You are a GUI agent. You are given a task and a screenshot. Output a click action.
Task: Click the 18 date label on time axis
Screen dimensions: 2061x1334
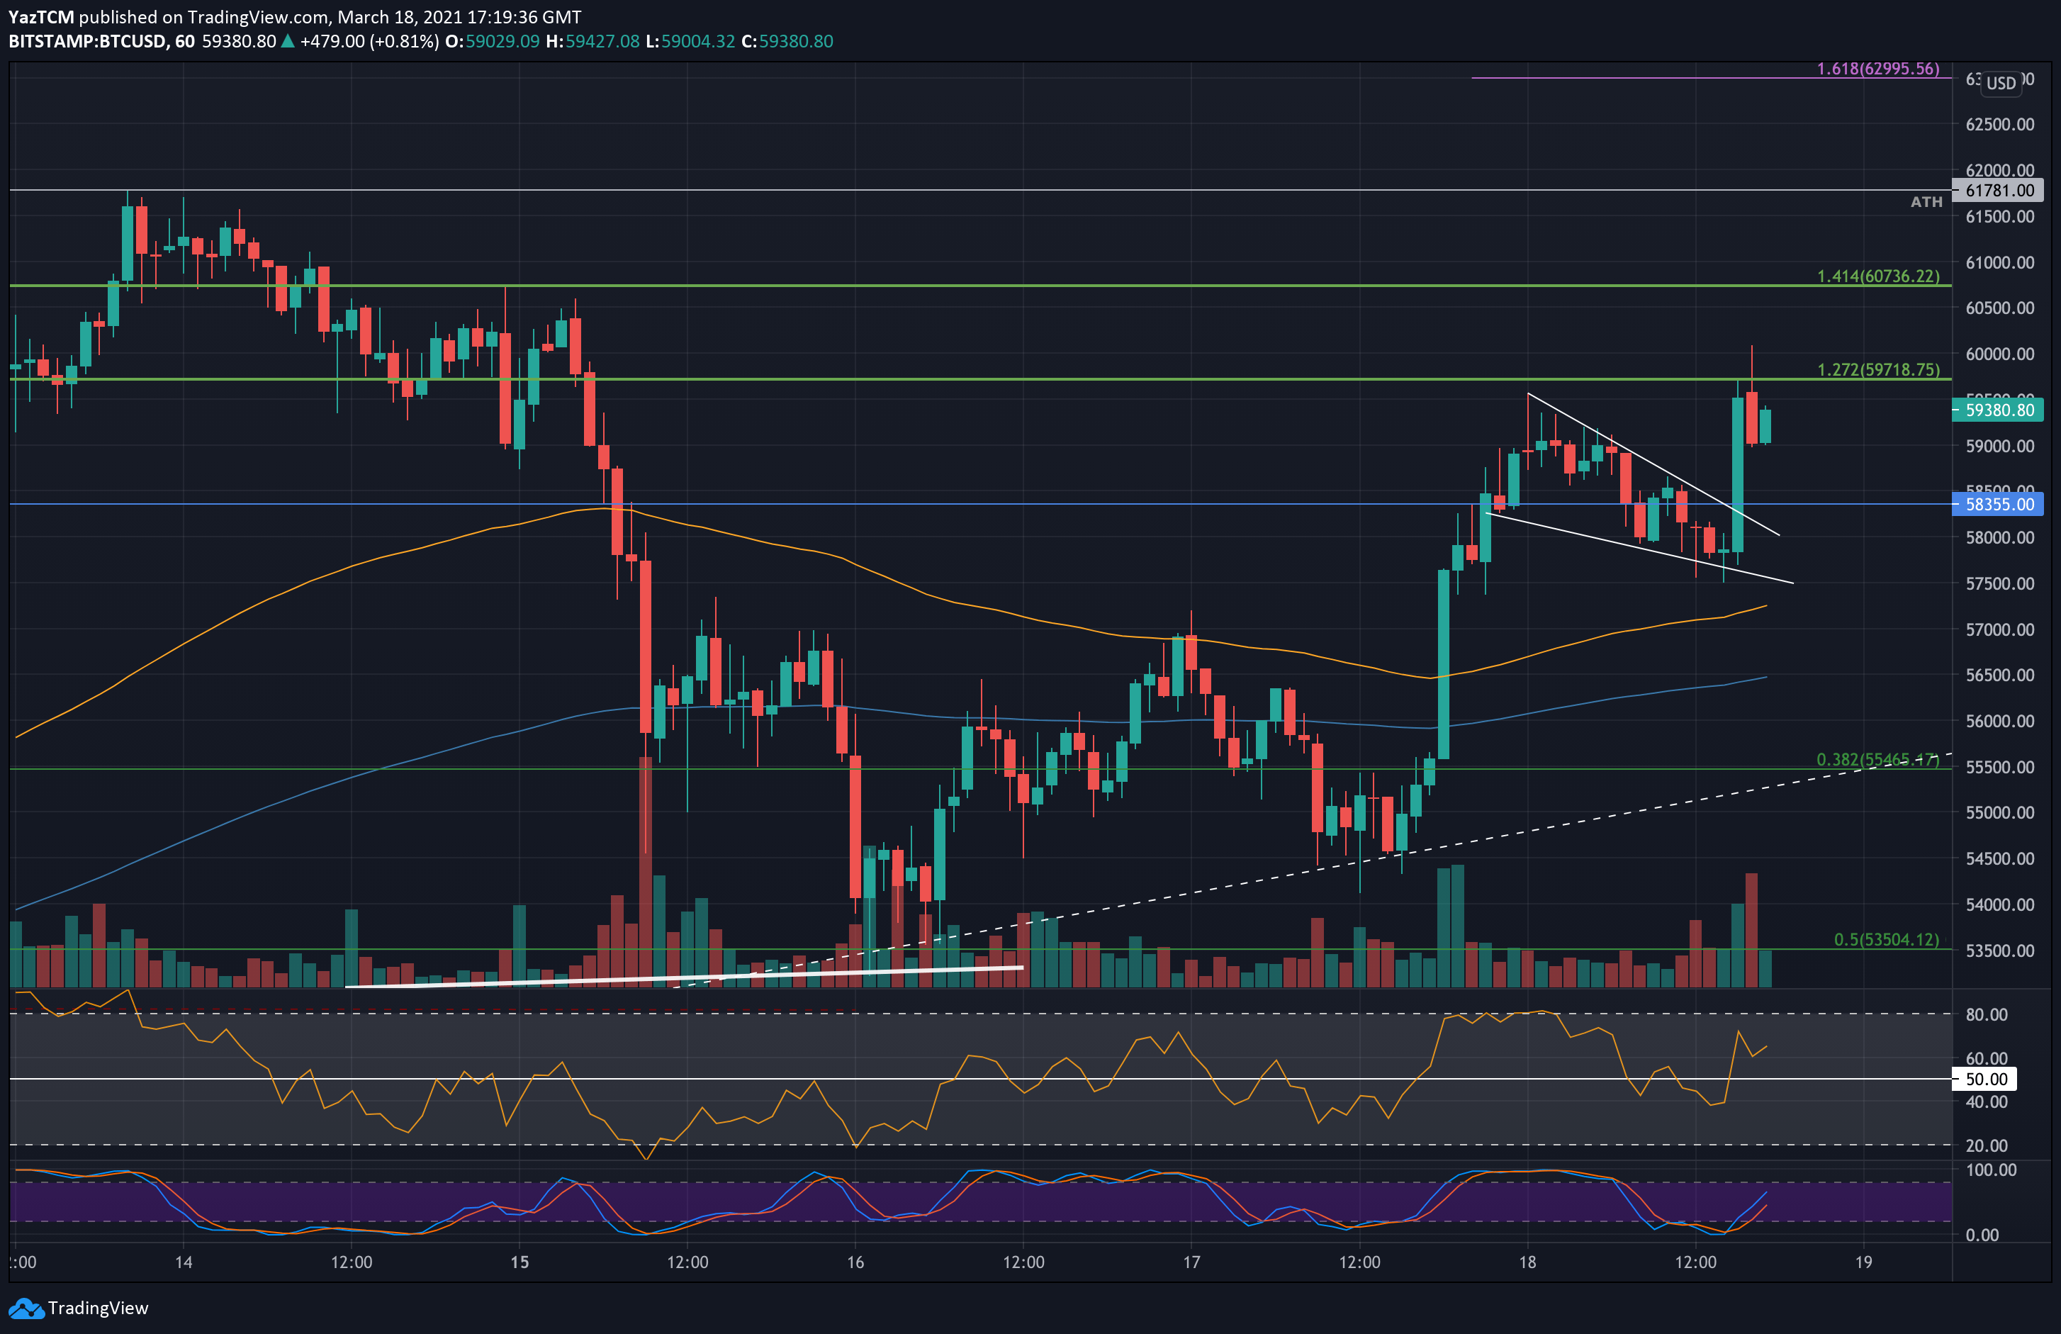pyautogui.click(x=1527, y=1262)
